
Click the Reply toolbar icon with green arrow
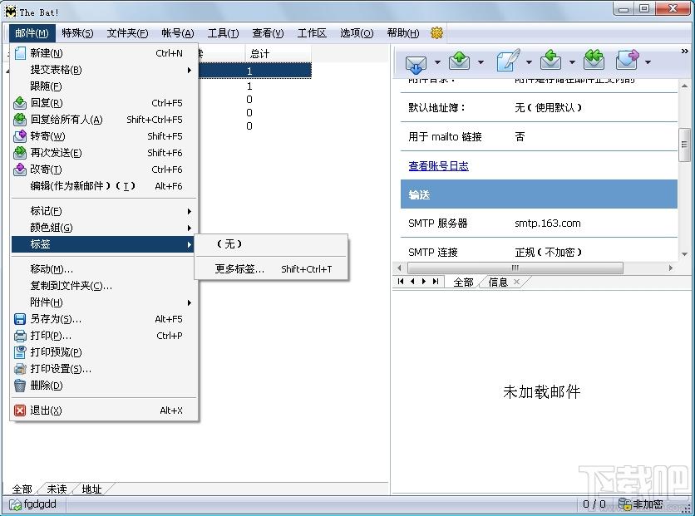(x=550, y=61)
